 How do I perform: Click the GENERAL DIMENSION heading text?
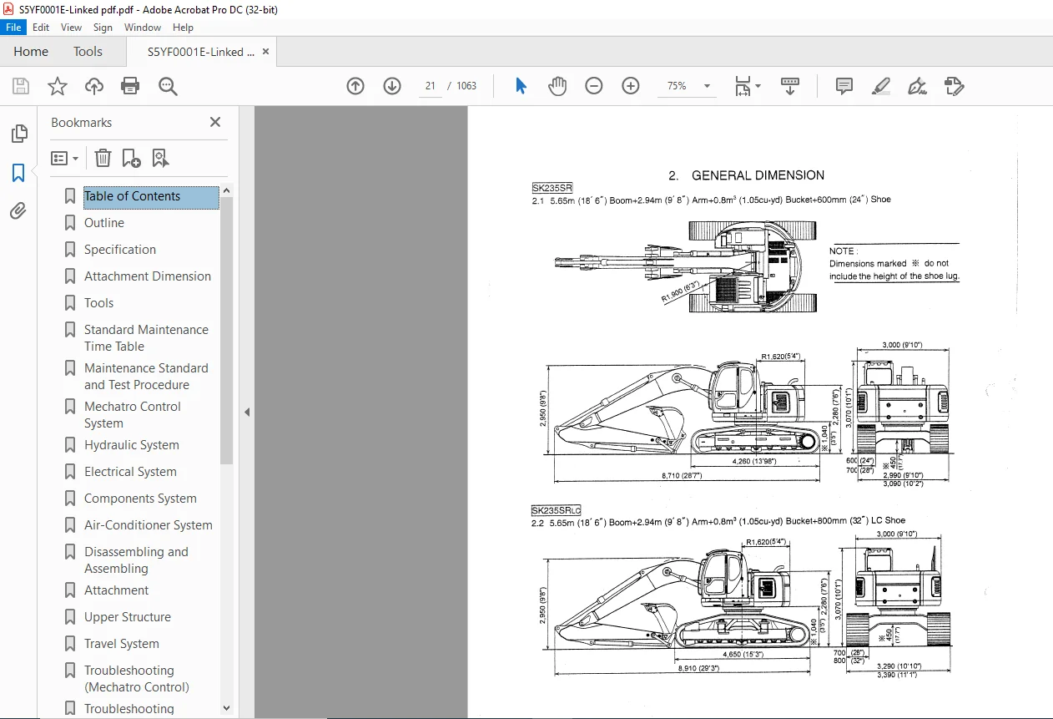click(758, 175)
